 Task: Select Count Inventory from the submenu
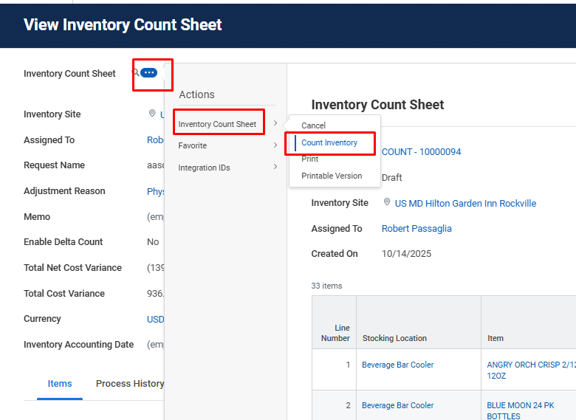coord(329,142)
